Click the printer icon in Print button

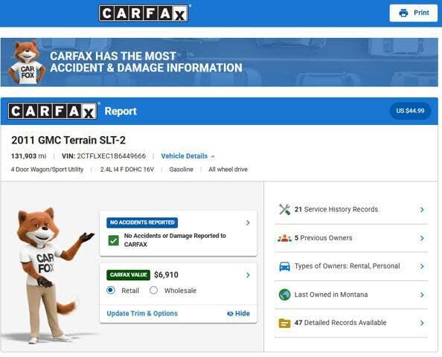(403, 13)
